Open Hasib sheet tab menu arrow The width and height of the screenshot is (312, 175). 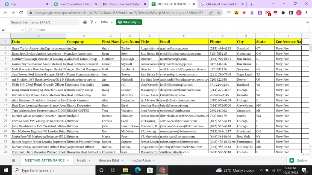coord(90,160)
